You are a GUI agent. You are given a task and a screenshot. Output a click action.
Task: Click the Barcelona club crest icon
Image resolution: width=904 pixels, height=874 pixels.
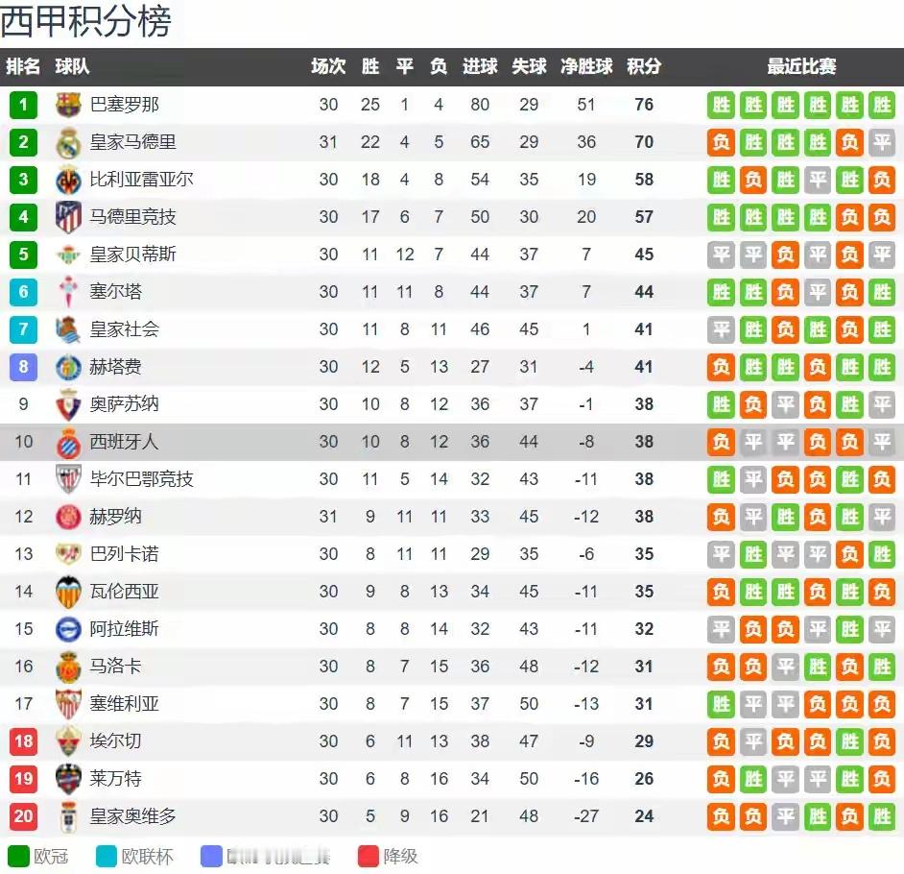(x=69, y=105)
